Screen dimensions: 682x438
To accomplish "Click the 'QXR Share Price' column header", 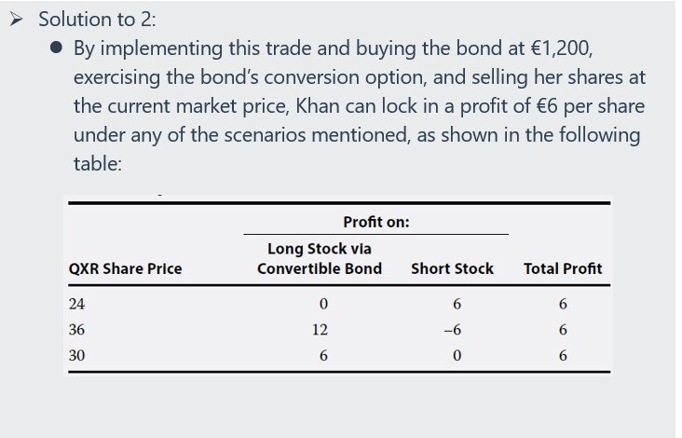I will (126, 268).
